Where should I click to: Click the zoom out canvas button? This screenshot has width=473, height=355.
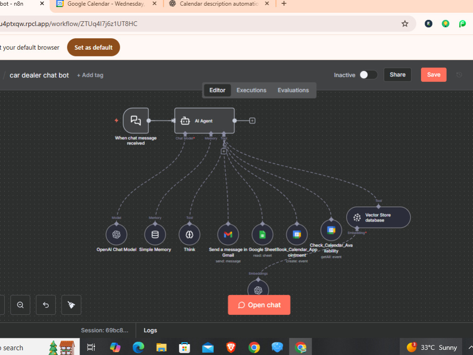click(x=20, y=305)
